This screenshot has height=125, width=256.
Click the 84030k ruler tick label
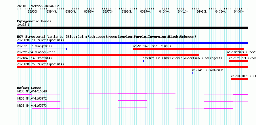(221, 11)
